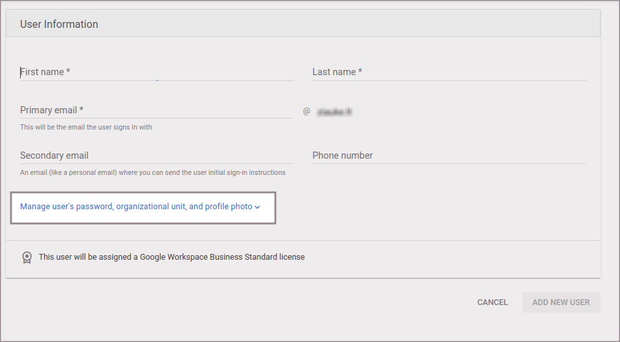Screen dimensions: 620x342
Task: Click the license badge icon
Action: tap(27, 257)
